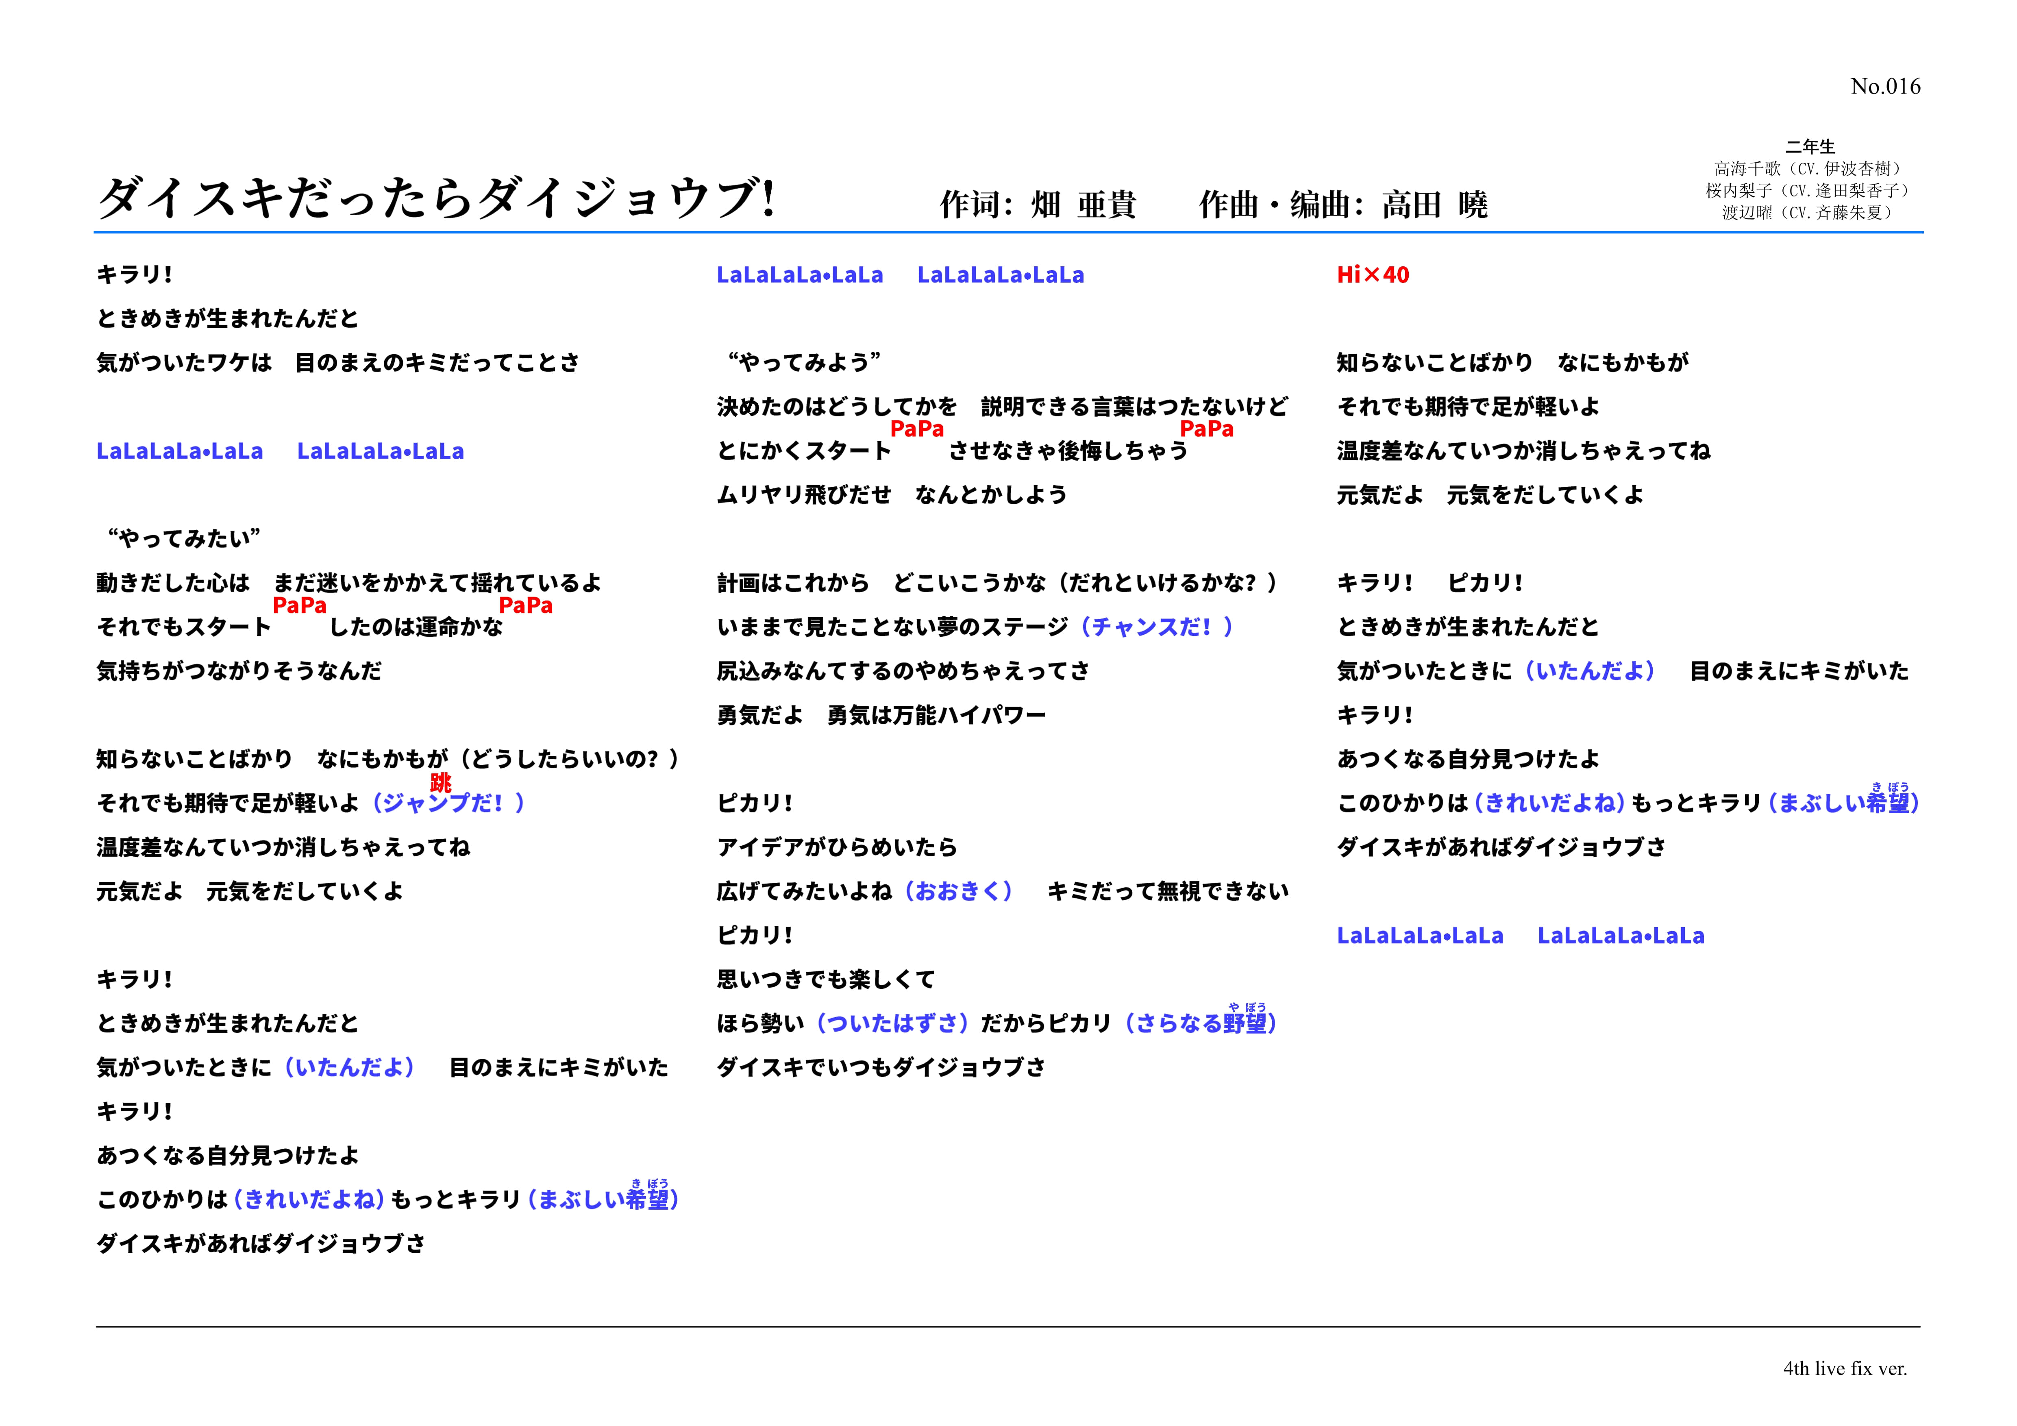Click the lyricist credit 畑 亜貴

pyautogui.click(x=1083, y=205)
